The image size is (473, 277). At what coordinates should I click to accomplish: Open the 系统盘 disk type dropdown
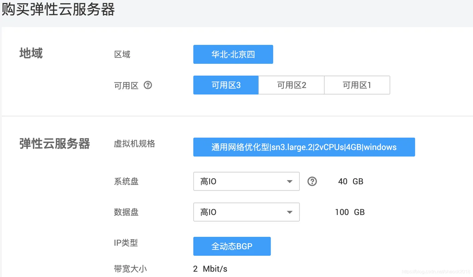coord(246,182)
